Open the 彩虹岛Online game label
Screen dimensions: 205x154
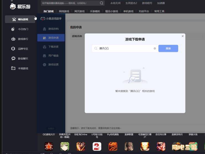pyautogui.click(x=81, y=134)
